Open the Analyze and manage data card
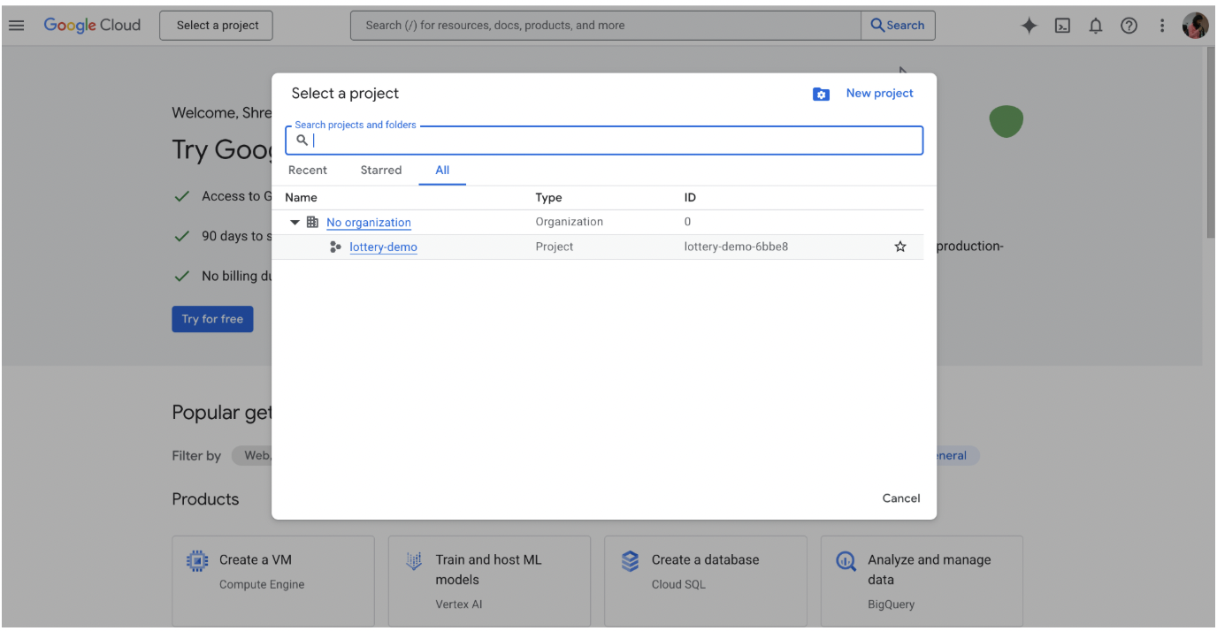This screenshot has height=631, width=1217. click(x=922, y=581)
